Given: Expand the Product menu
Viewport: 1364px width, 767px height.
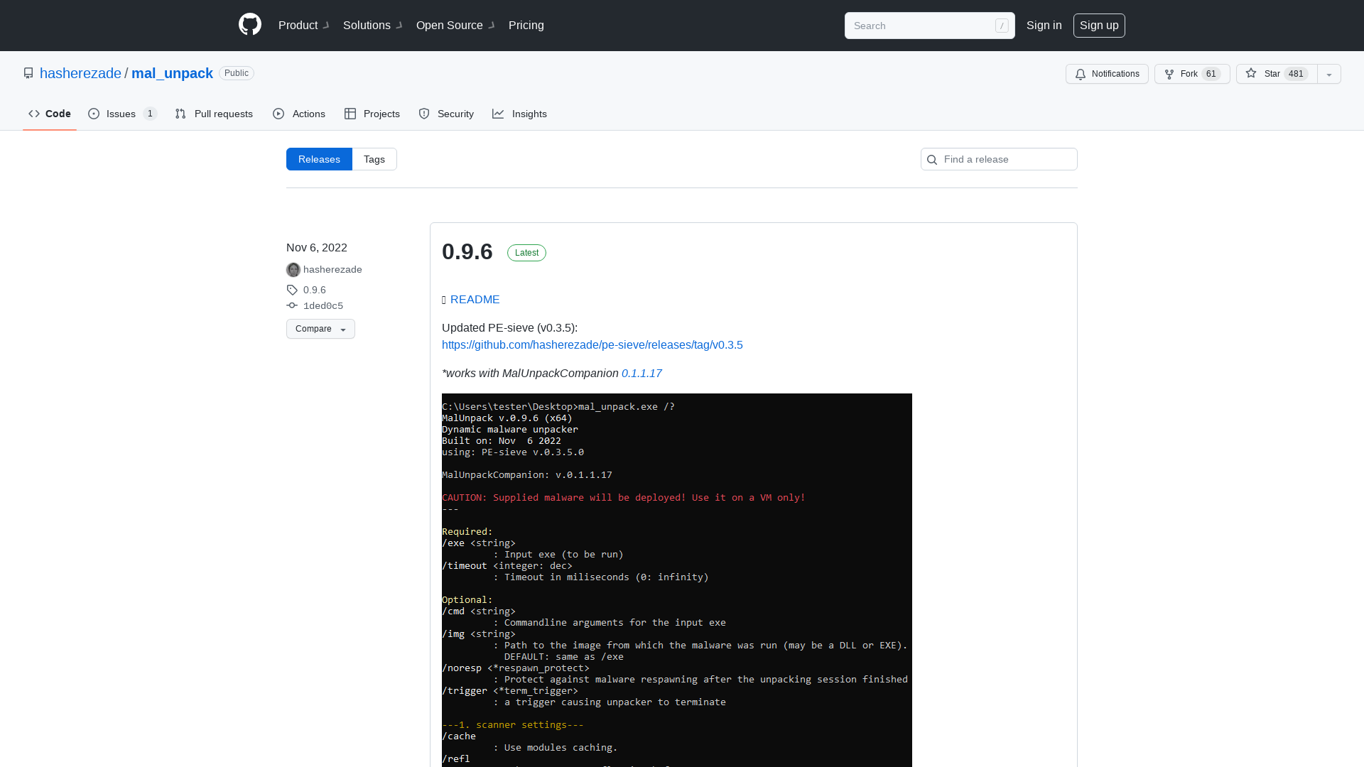Looking at the screenshot, I should pyautogui.click(x=304, y=26).
